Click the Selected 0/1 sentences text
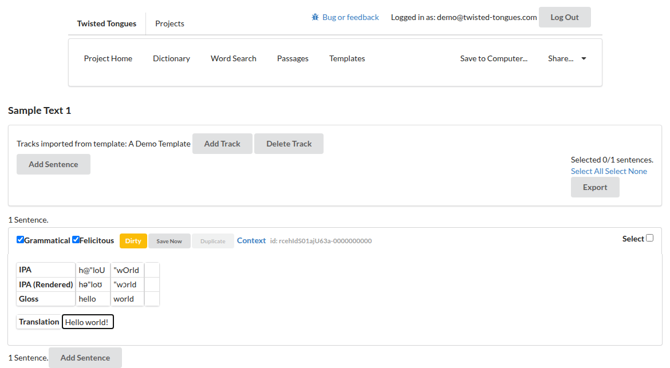 (612, 160)
